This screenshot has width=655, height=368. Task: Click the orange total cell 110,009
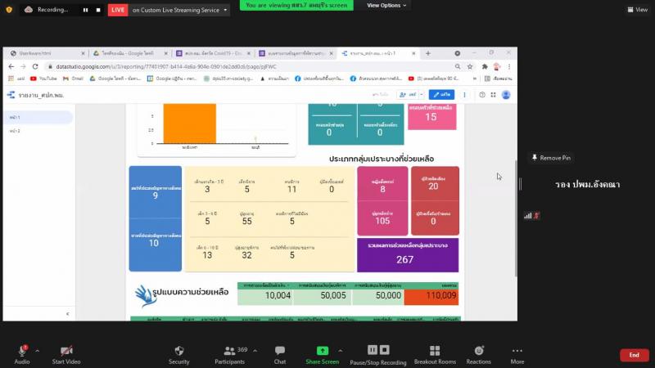coord(431,296)
